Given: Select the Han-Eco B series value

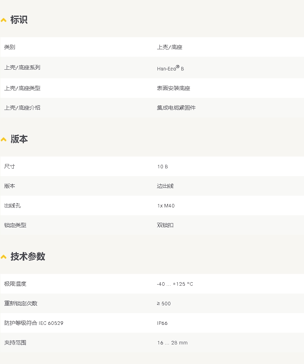Looking at the screenshot, I should point(170,68).
